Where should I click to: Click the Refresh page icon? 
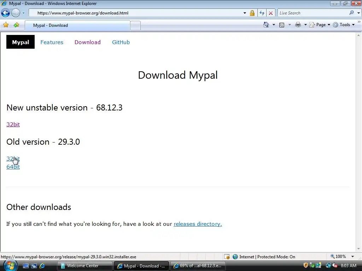[262, 13]
